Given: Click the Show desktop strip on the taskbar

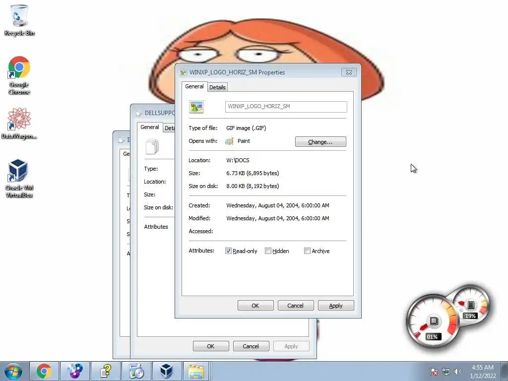Looking at the screenshot, I should 505,371.
